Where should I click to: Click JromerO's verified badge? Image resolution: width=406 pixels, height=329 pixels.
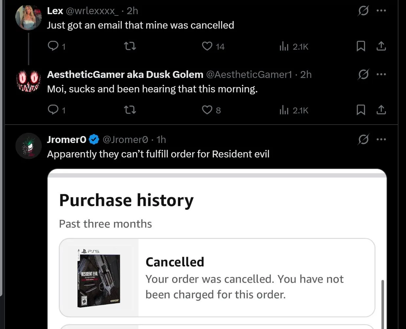(94, 139)
